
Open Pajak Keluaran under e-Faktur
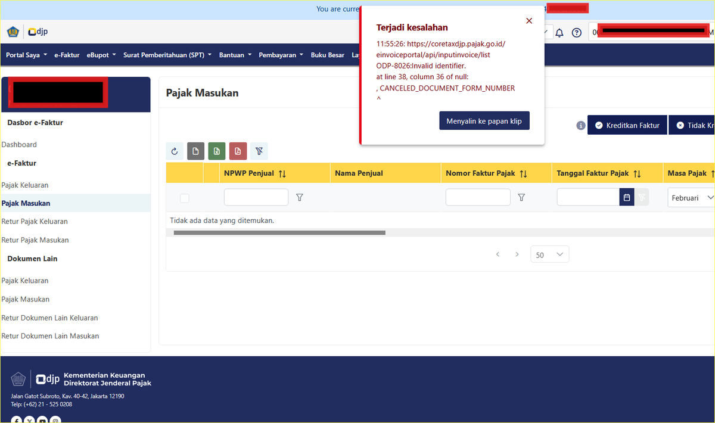point(25,185)
